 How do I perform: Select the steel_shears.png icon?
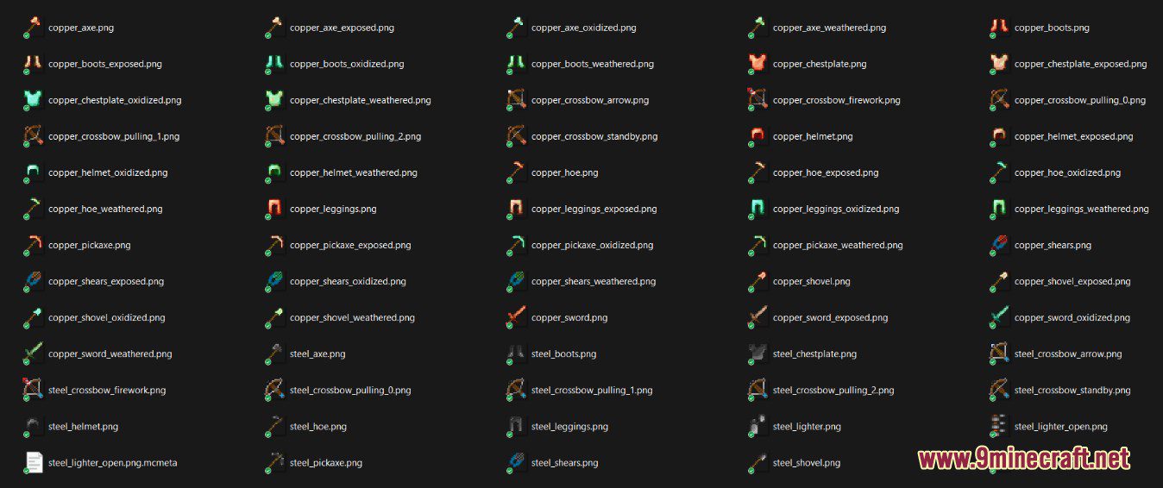[516, 462]
